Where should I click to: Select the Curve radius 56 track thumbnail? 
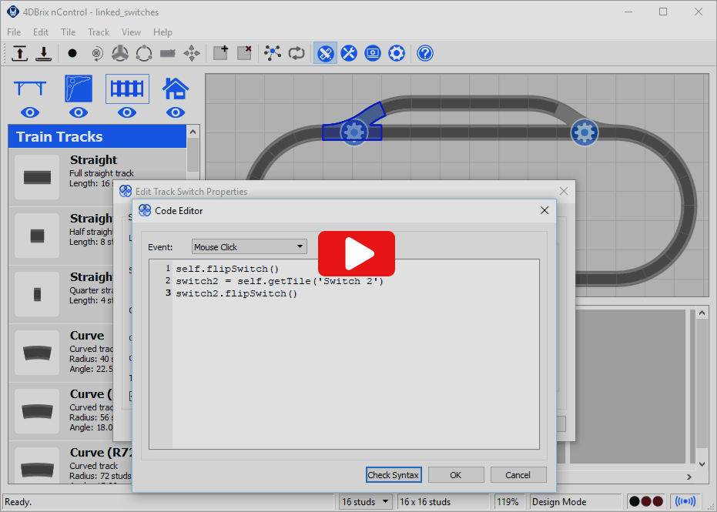tap(37, 411)
